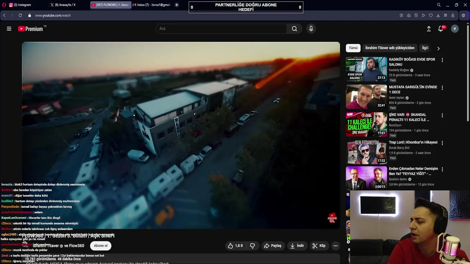This screenshot has width=470, height=264.
Task: Open YouTube notifications bell
Action: [441, 29]
